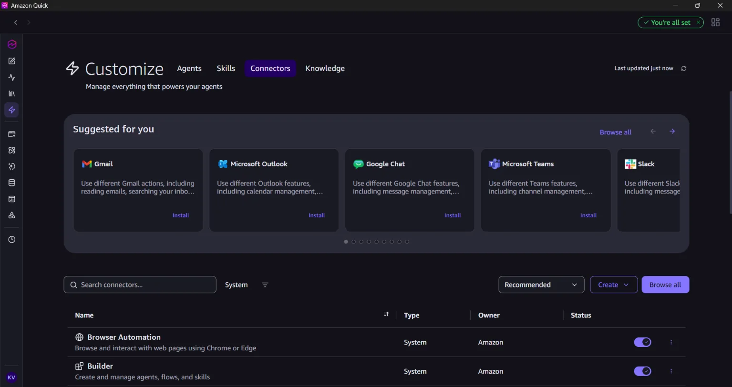Switch to the Agents tab
Screen dimensions: 732x387
(189, 69)
